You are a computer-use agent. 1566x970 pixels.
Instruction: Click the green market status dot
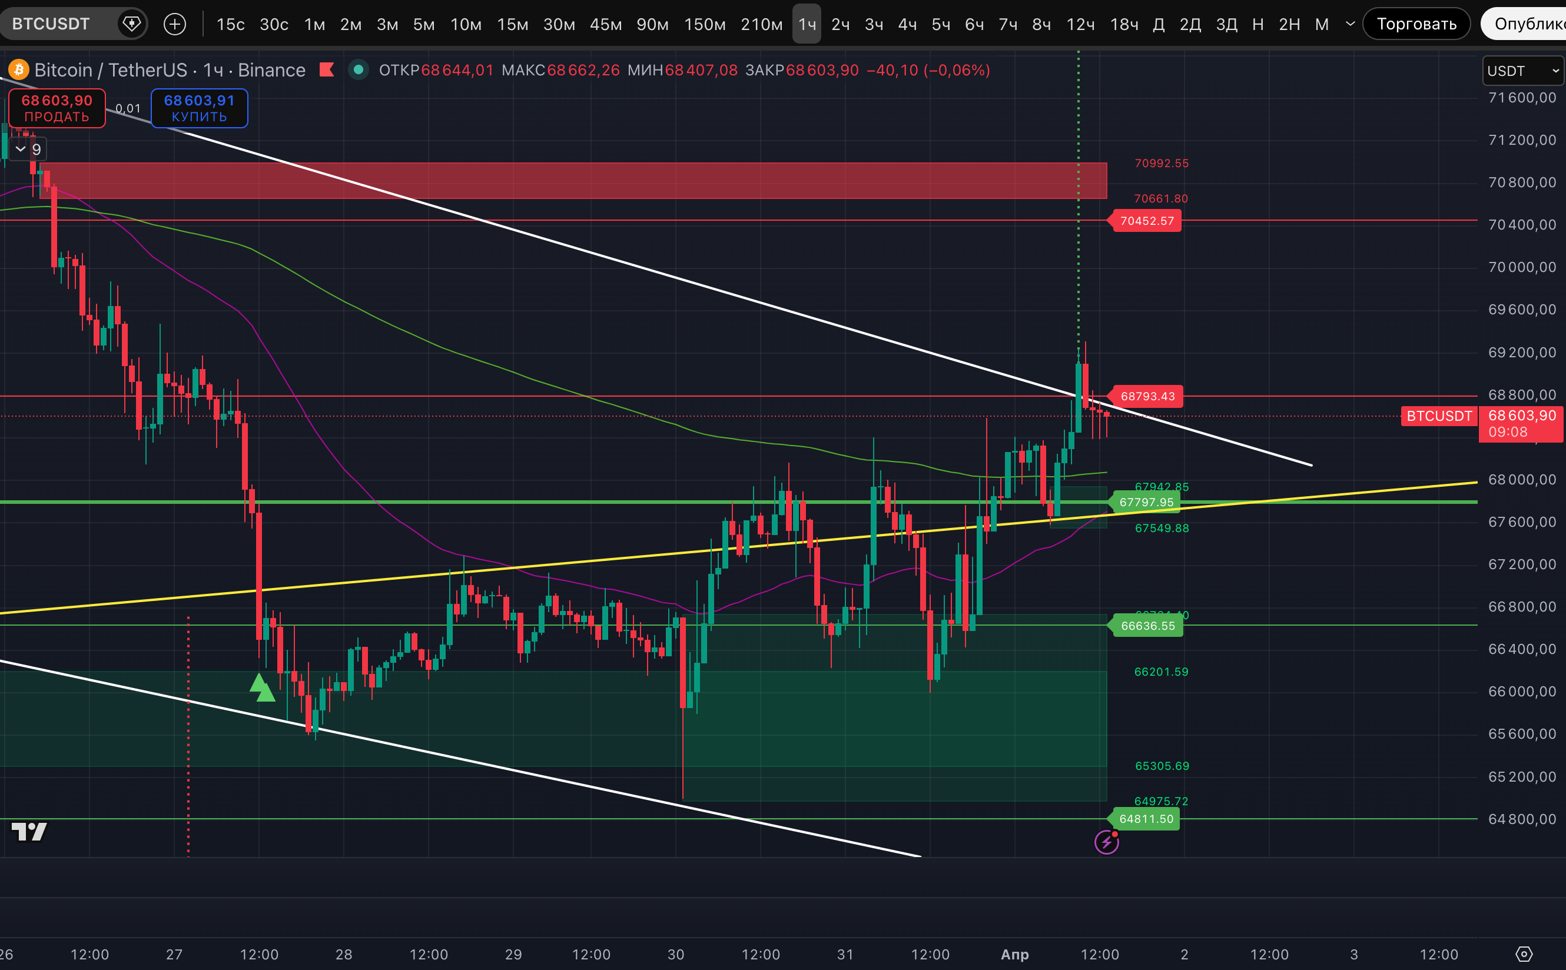coord(359,69)
